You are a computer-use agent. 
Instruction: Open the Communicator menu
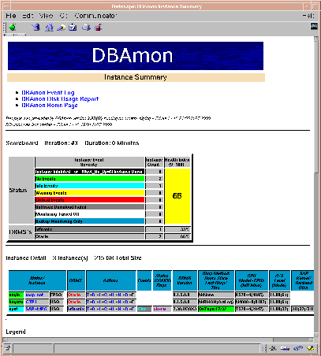tap(95, 16)
